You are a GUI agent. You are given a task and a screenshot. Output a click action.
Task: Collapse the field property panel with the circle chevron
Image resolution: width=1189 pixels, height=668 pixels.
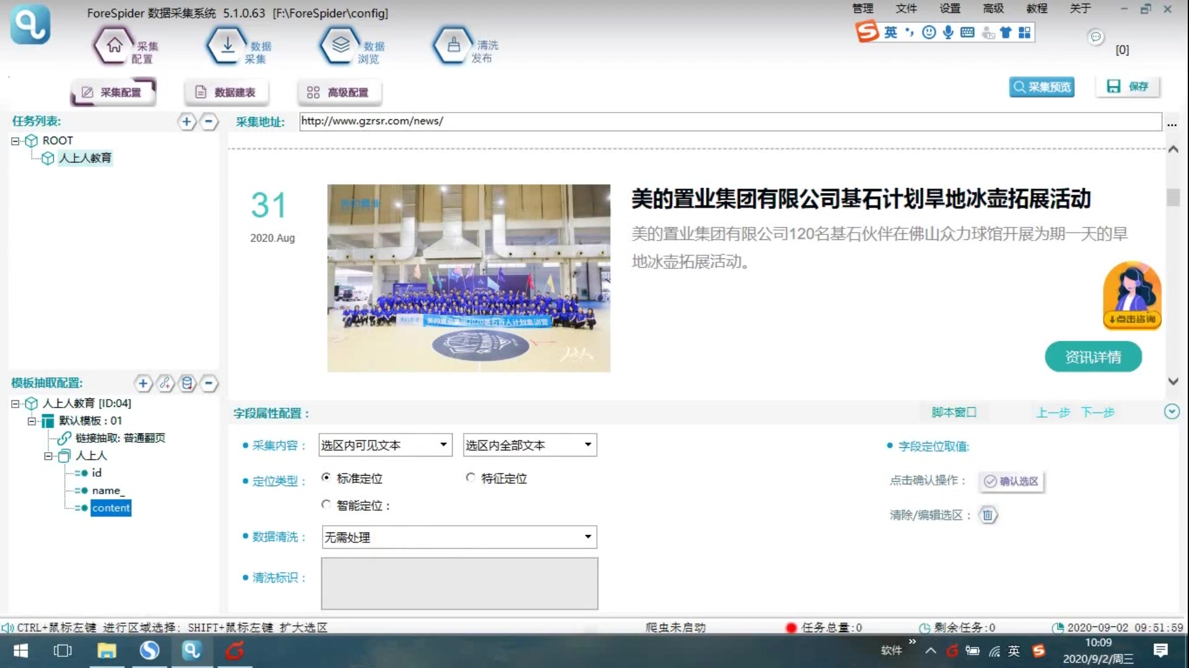coord(1172,412)
